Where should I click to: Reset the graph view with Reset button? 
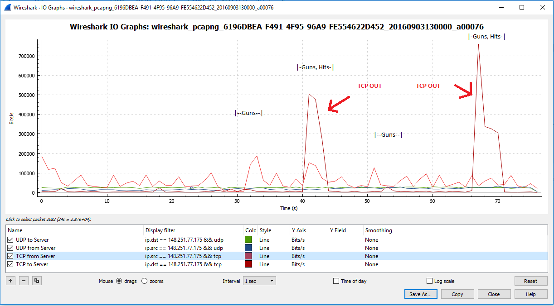click(x=530, y=281)
